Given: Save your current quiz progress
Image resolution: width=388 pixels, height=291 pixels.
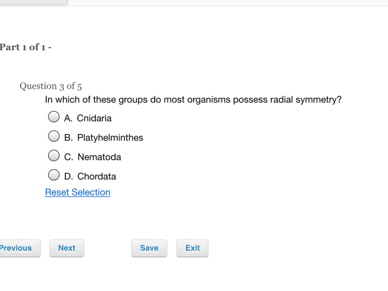Looking at the screenshot, I should pos(149,248).
